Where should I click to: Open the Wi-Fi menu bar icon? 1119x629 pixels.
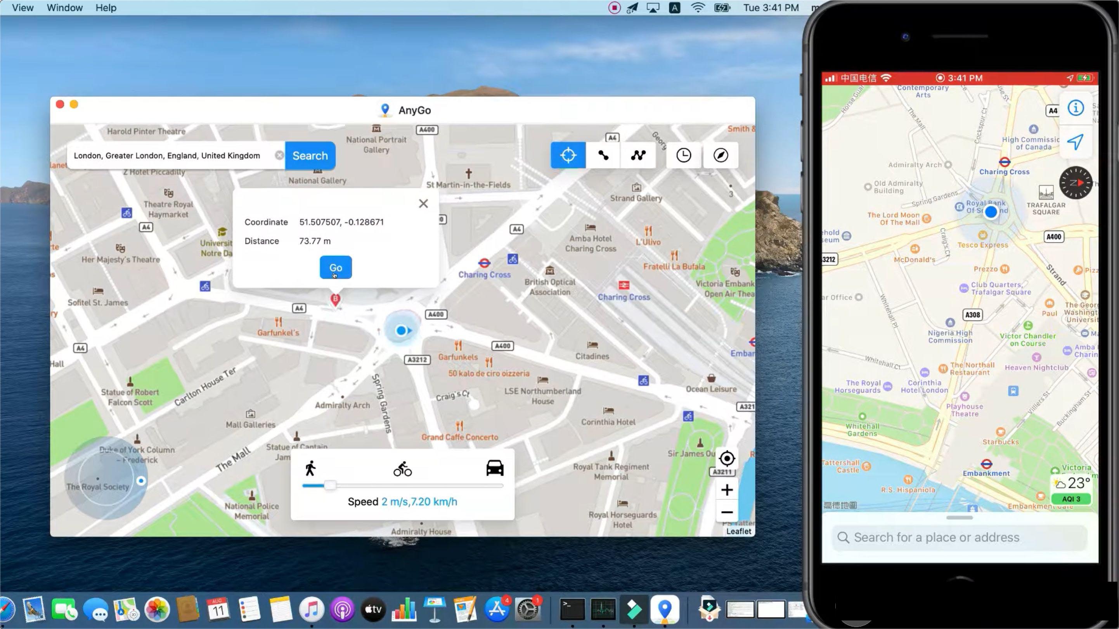tap(698, 8)
